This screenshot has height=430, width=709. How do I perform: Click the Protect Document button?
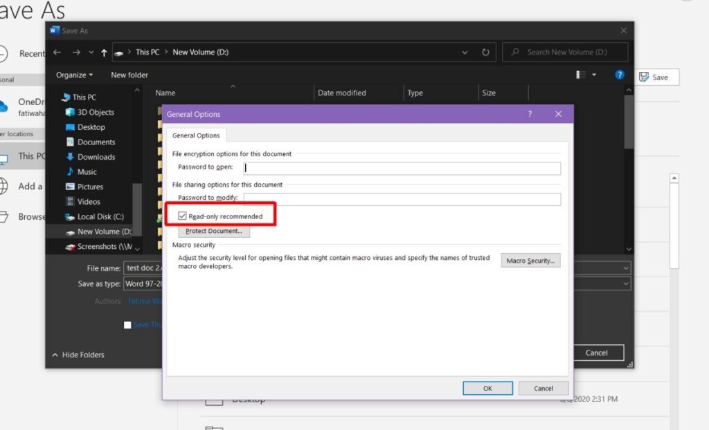(214, 231)
